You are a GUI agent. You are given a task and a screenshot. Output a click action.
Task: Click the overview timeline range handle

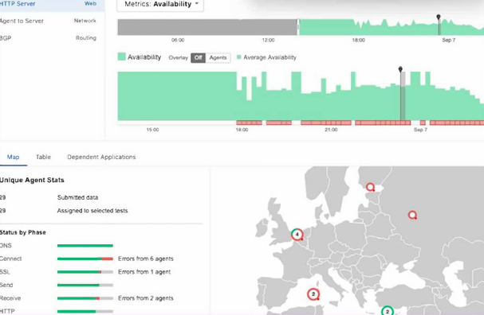298,27
